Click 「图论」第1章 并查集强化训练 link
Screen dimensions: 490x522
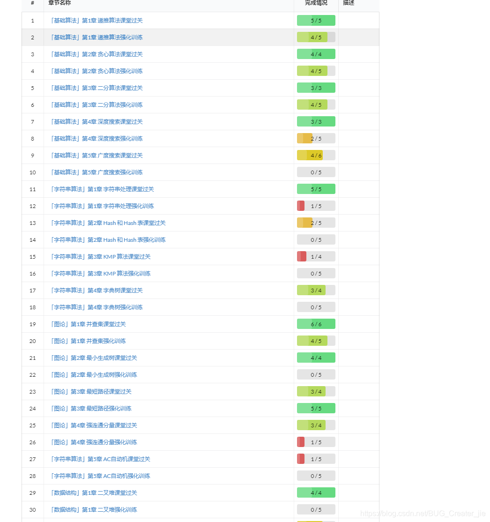point(88,341)
